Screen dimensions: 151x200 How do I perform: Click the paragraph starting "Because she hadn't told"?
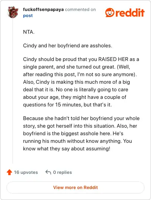(x=81, y=133)
